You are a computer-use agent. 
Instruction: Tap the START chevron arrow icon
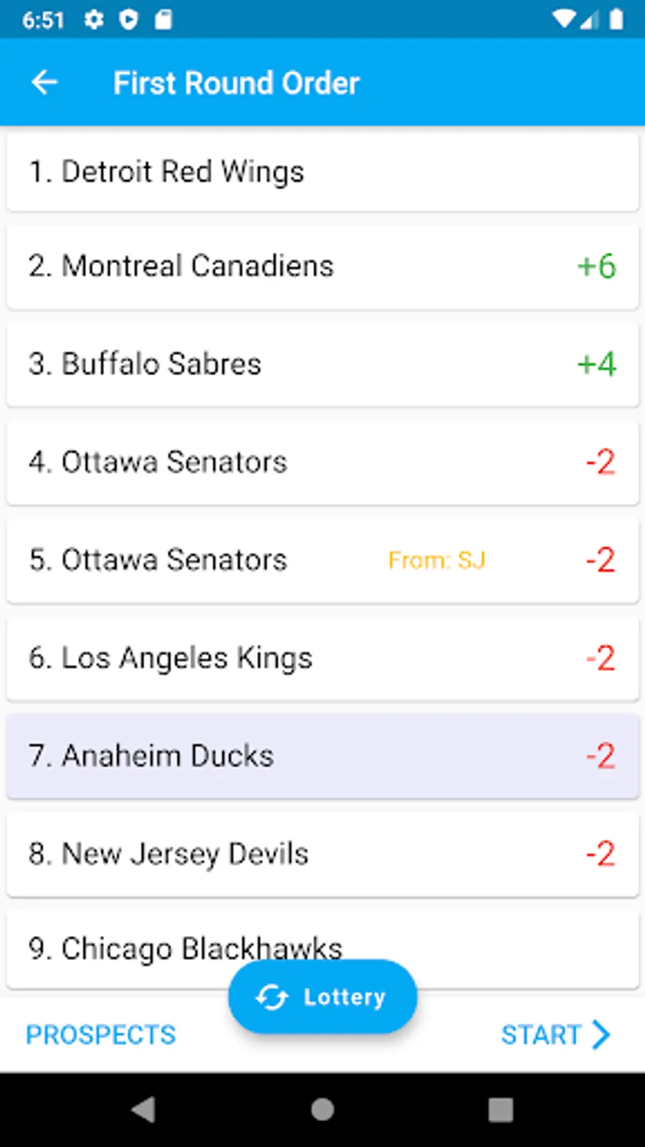tap(601, 1034)
